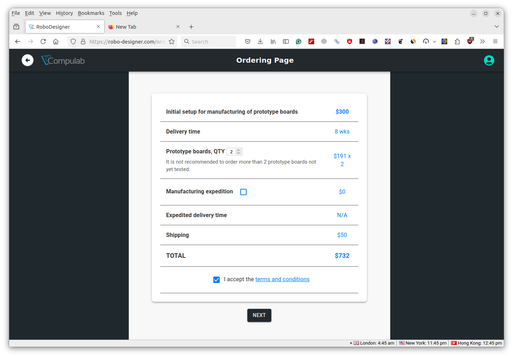This screenshot has width=513, height=357.
Task: Reload the current page
Action: click(43, 41)
